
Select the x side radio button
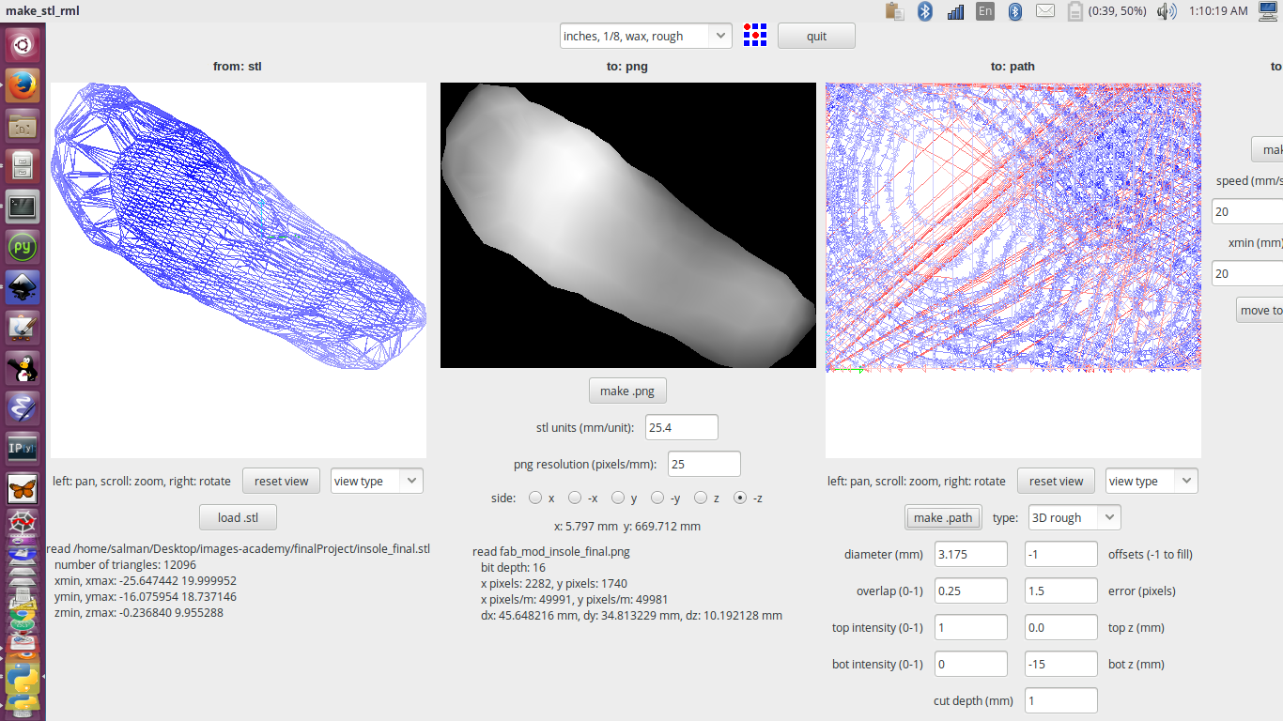[534, 498]
